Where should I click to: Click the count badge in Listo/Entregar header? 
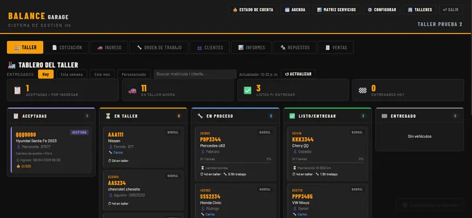(363, 116)
